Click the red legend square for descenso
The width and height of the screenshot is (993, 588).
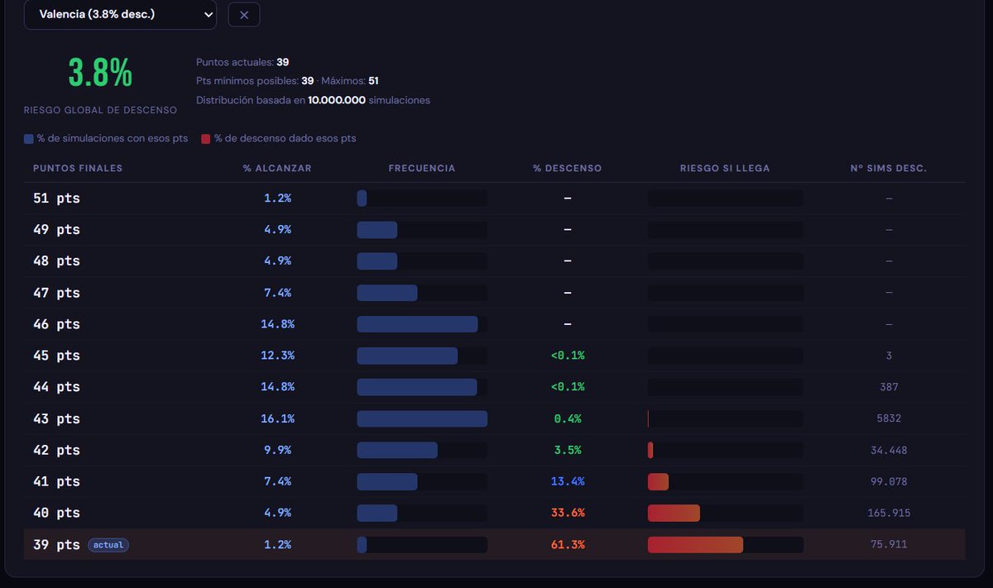(x=205, y=139)
